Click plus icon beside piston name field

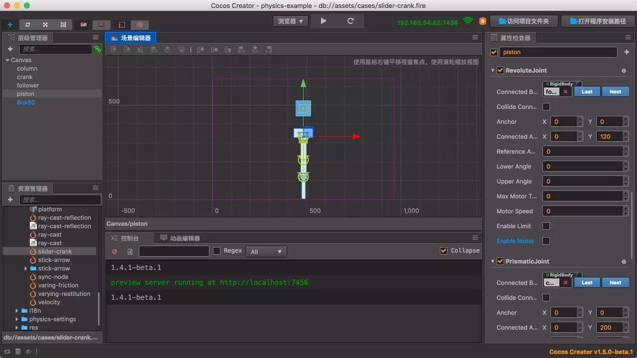click(627, 52)
